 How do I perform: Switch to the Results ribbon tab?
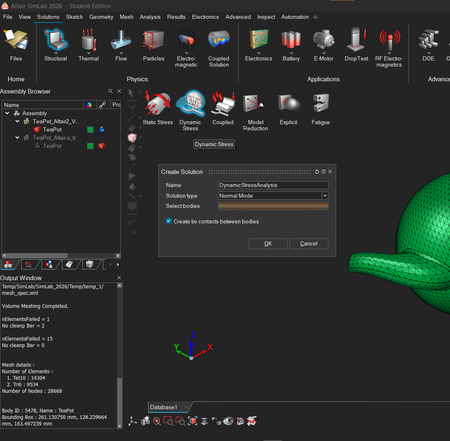coord(176,17)
